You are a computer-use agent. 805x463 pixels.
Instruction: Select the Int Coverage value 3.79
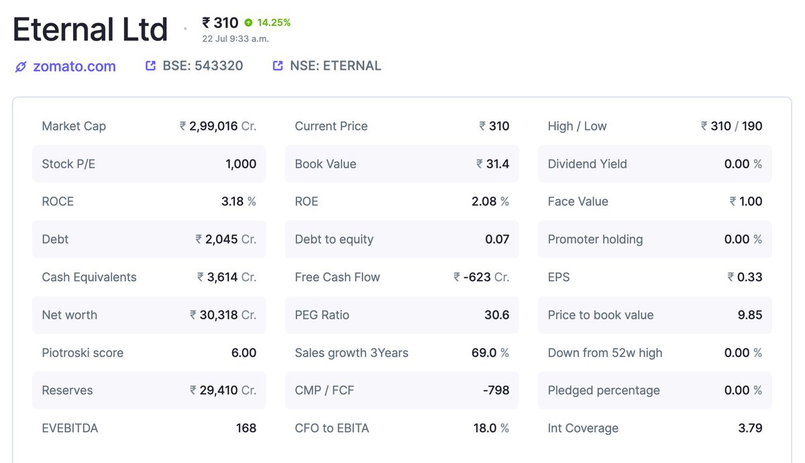point(750,428)
